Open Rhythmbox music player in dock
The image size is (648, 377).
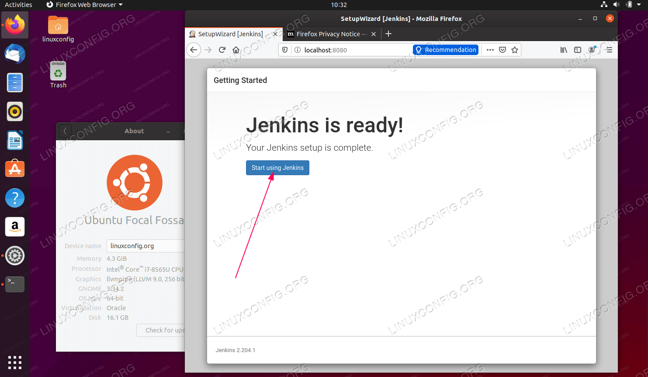point(15,112)
